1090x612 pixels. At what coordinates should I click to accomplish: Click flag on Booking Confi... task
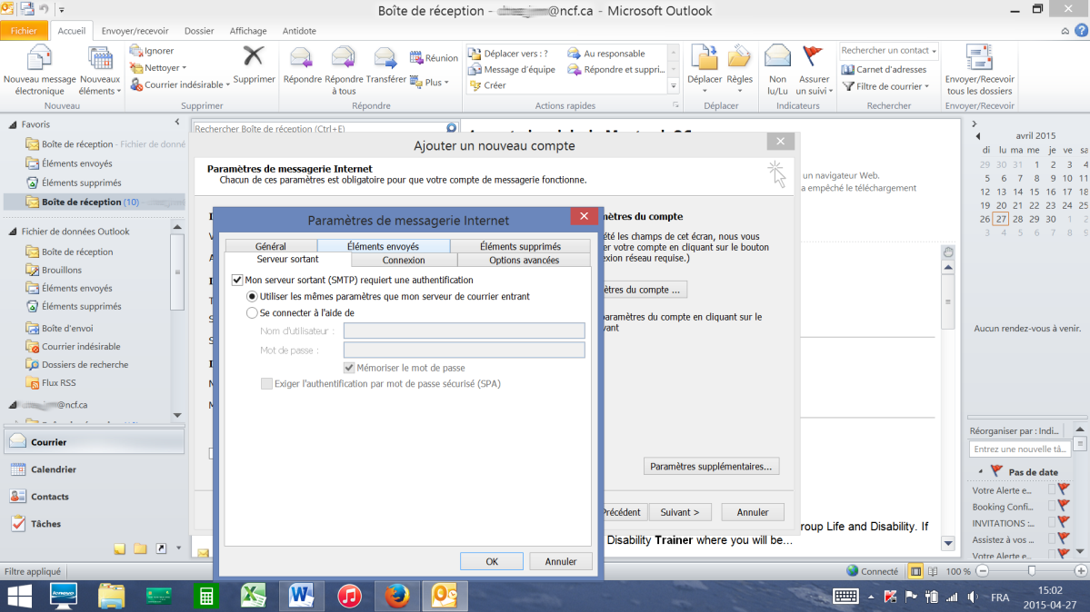pos(1064,507)
